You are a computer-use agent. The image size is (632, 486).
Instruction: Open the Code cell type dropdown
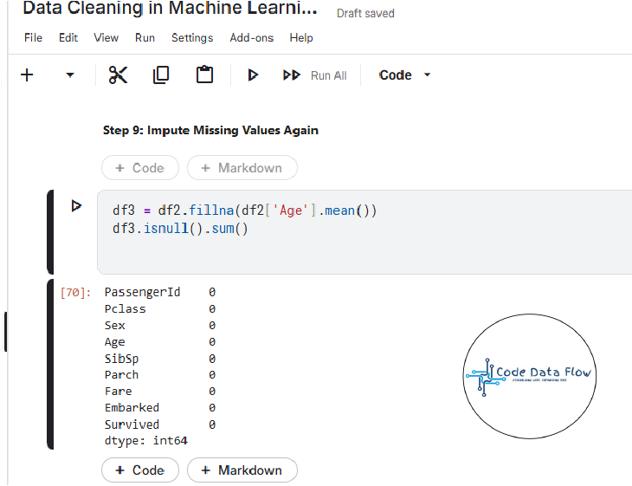(x=404, y=75)
